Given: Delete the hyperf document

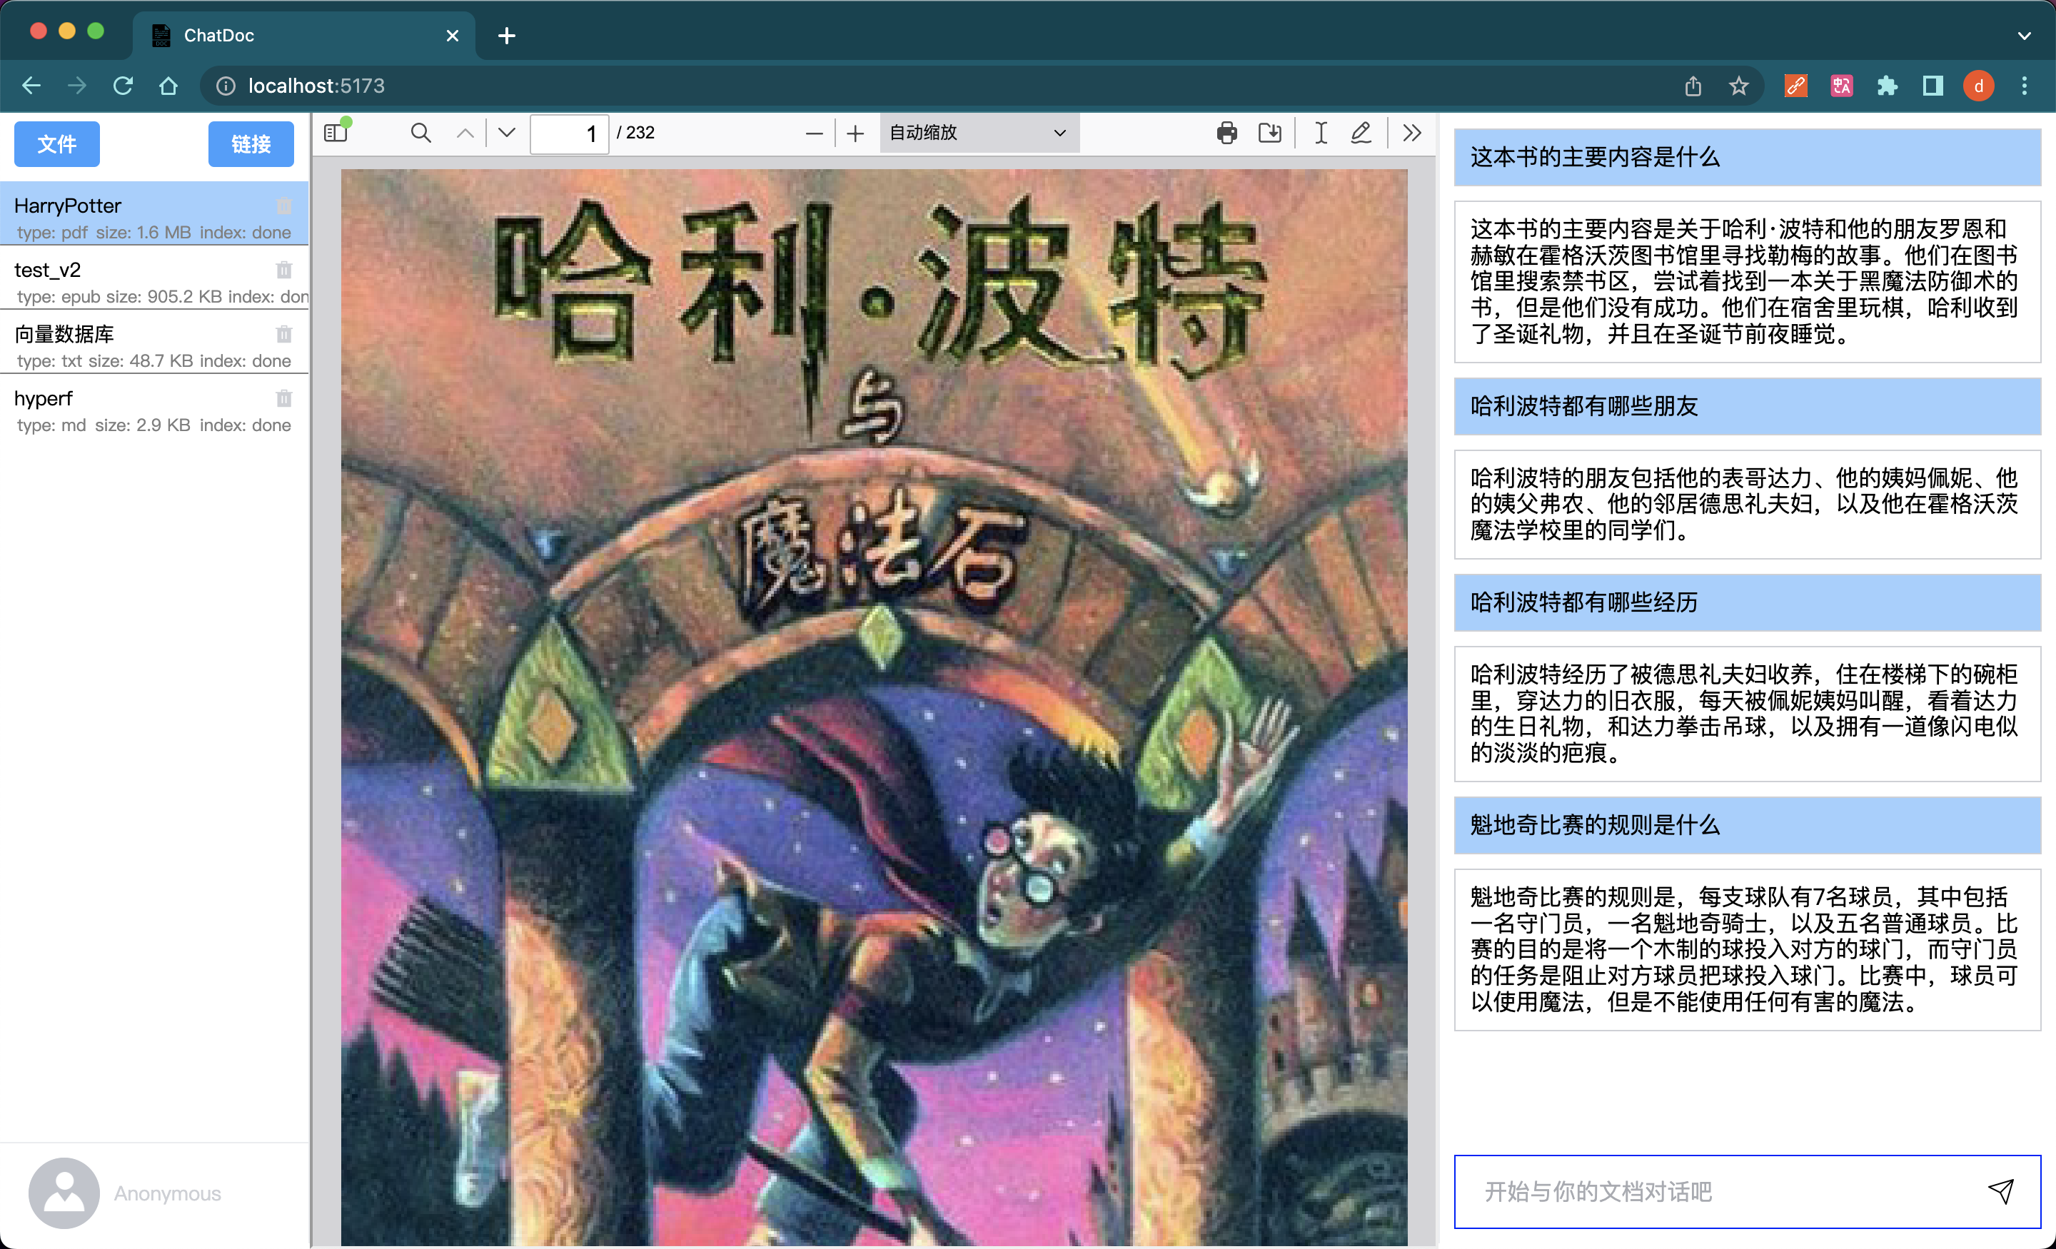Looking at the screenshot, I should click(x=283, y=399).
